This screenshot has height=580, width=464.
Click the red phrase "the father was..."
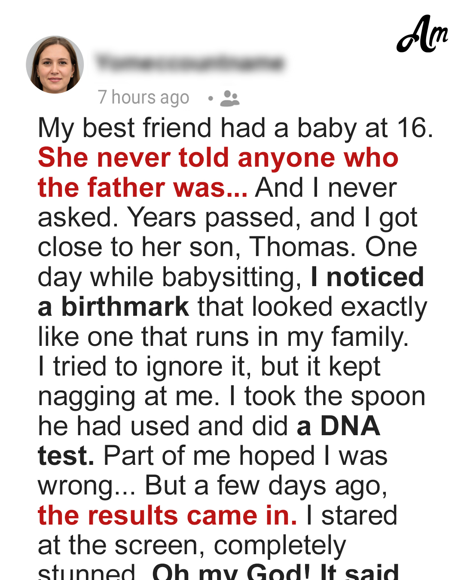click(x=143, y=188)
